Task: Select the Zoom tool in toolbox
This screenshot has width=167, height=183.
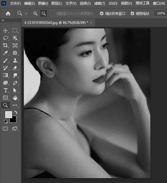Action: tap(5, 105)
